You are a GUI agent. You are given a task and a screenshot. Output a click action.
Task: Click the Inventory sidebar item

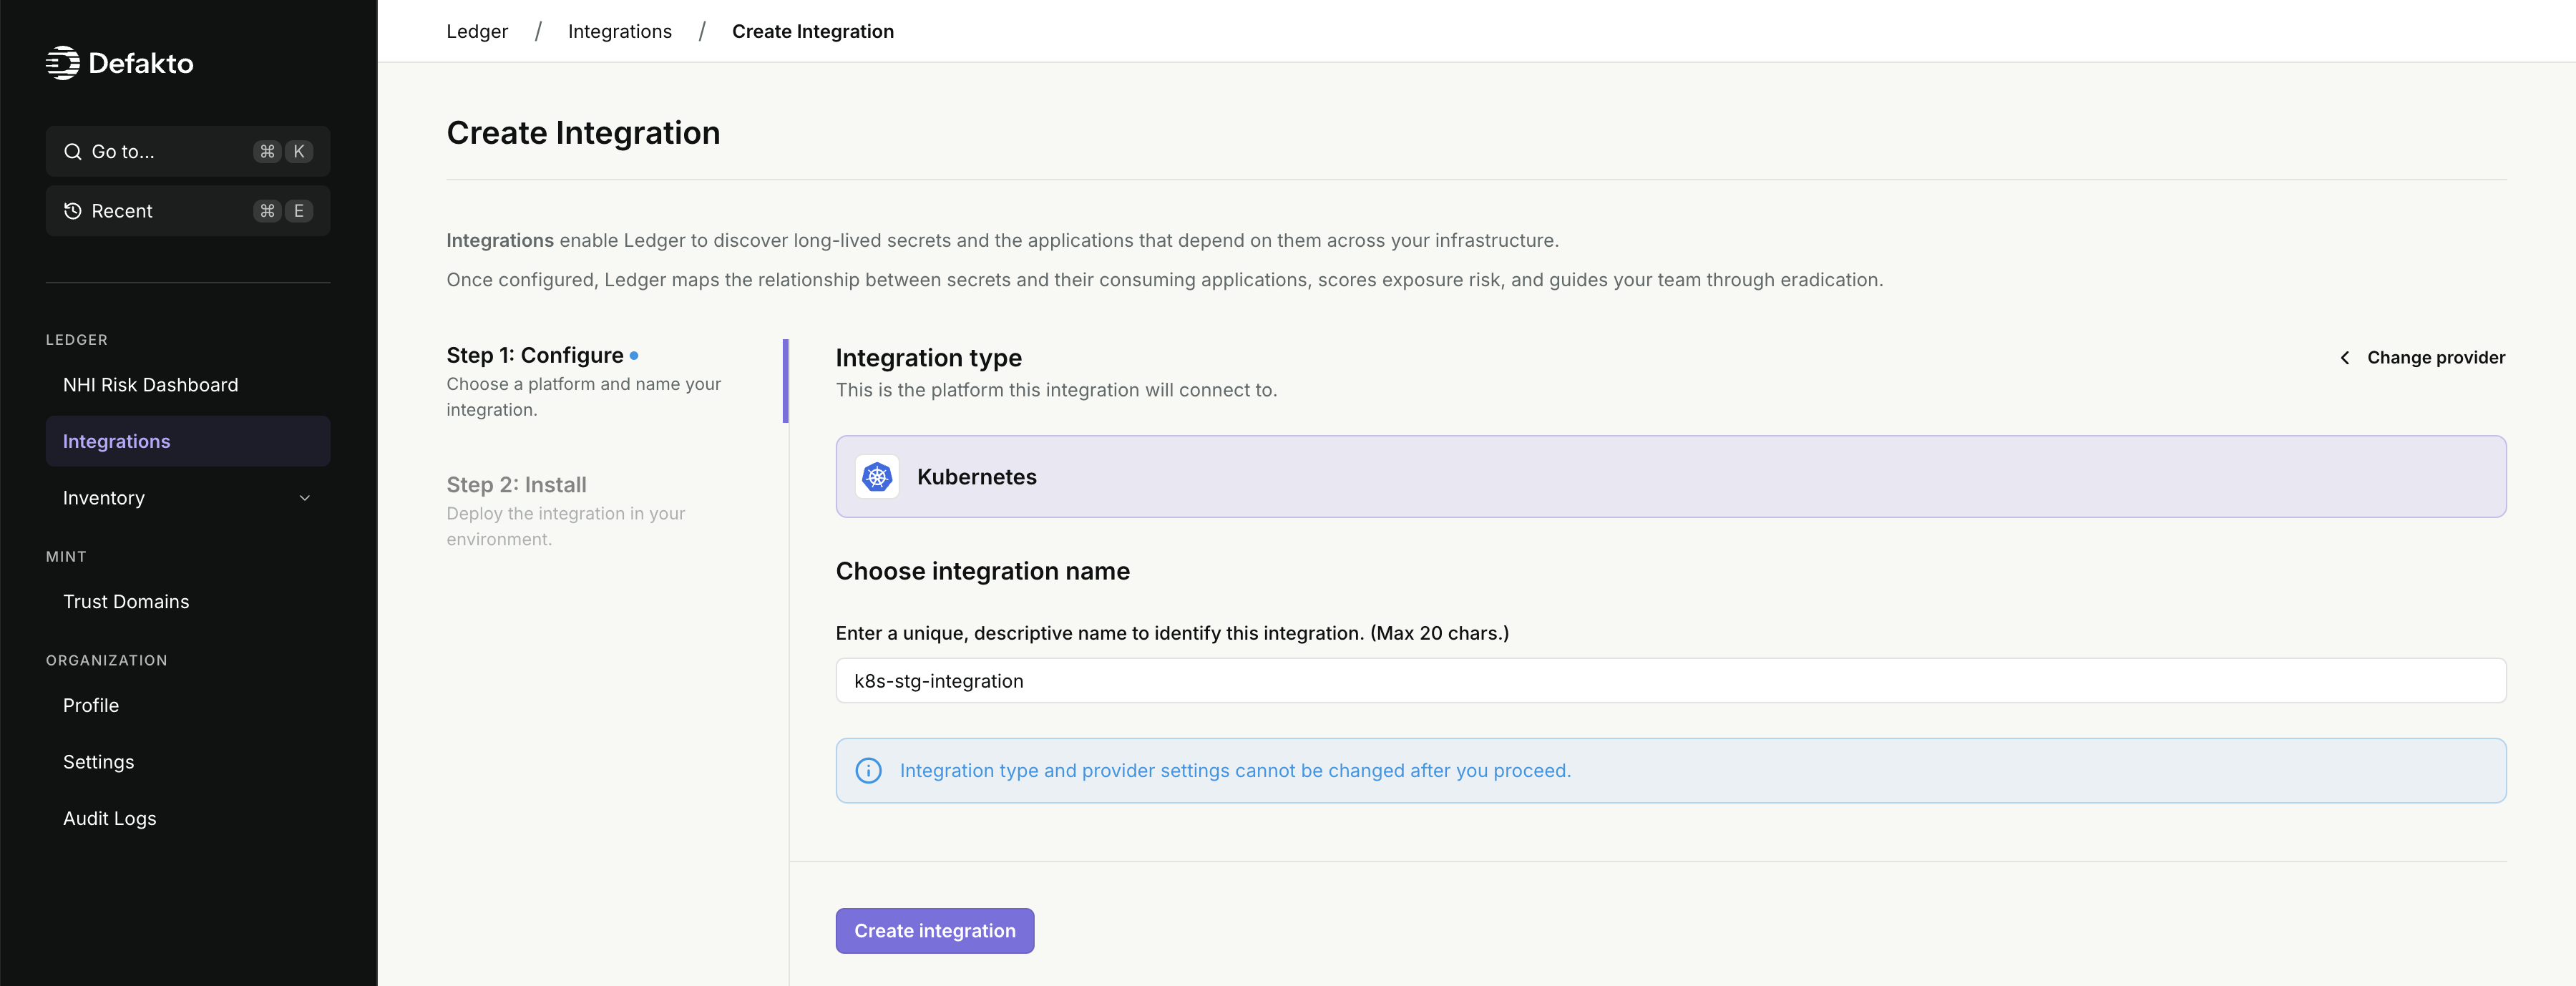click(x=188, y=498)
